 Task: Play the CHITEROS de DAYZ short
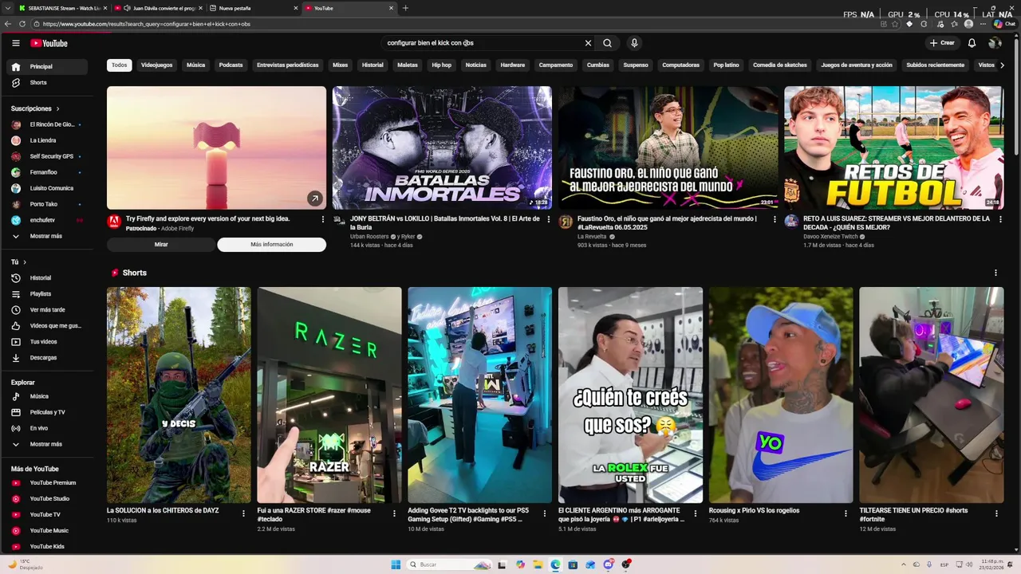(x=179, y=395)
